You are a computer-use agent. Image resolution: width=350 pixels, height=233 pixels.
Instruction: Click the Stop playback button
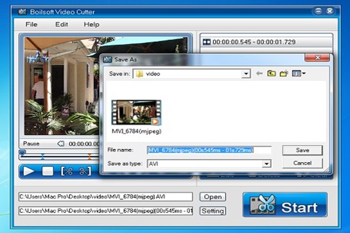coord(48,171)
